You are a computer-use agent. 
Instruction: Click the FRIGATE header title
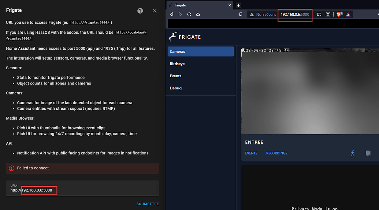190,37
